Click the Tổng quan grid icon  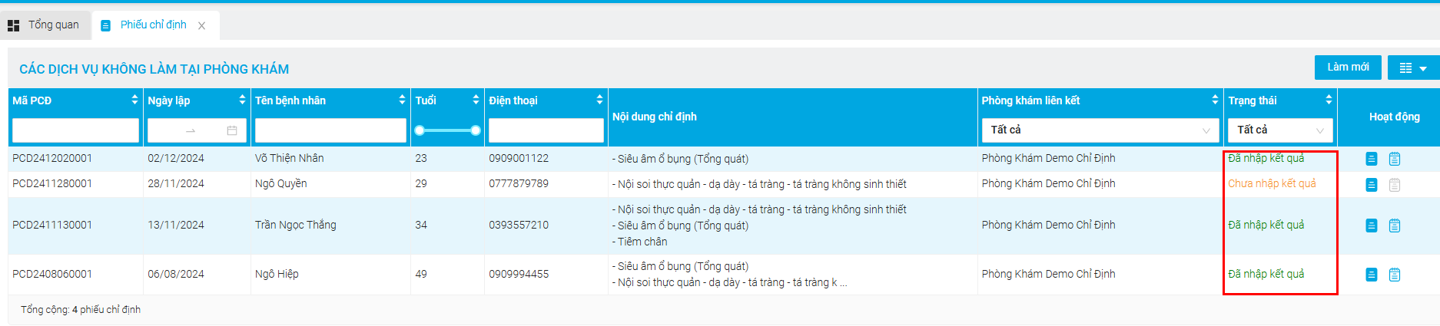(x=13, y=25)
